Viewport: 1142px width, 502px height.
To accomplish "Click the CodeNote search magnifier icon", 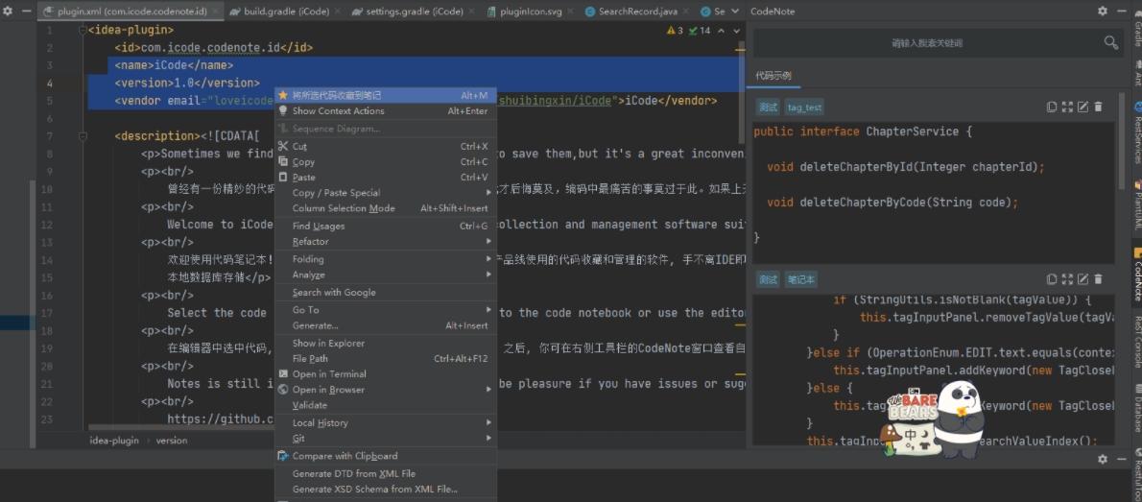I will (1110, 42).
